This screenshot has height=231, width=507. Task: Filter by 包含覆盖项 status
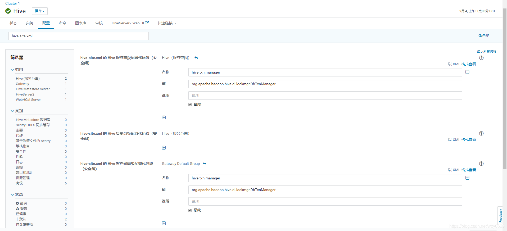(x=25, y=224)
